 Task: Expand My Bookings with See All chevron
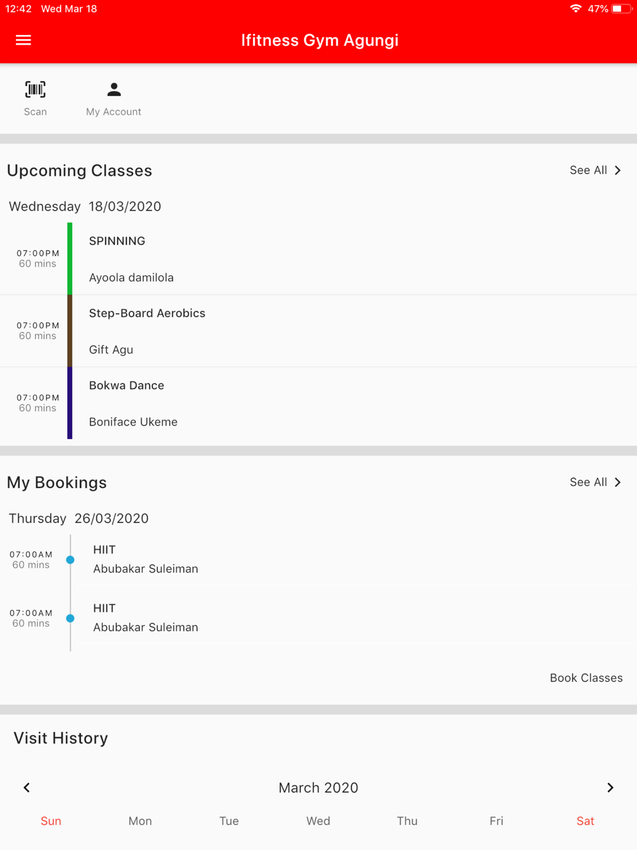click(618, 482)
